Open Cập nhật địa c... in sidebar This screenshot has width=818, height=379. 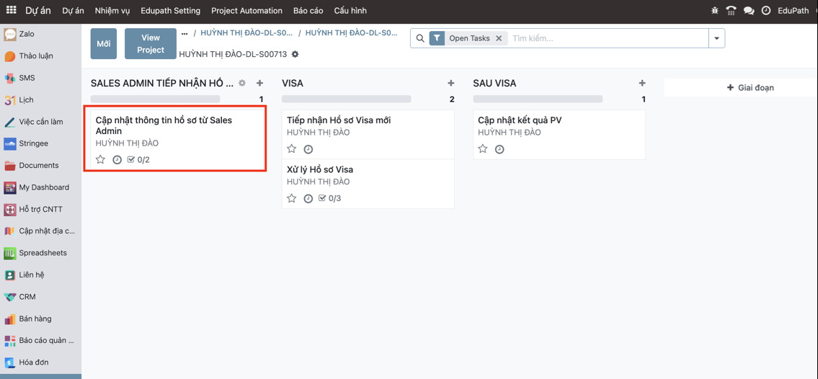pos(40,231)
